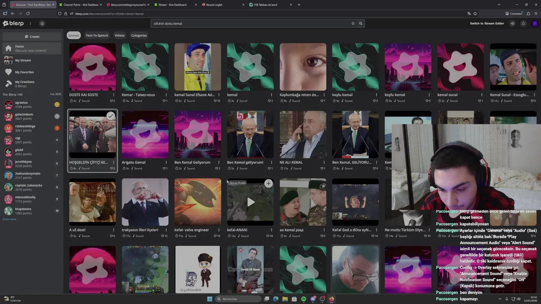The width and height of the screenshot is (541, 304).
Task: Go to Home in the sidebar
Action: point(32,49)
